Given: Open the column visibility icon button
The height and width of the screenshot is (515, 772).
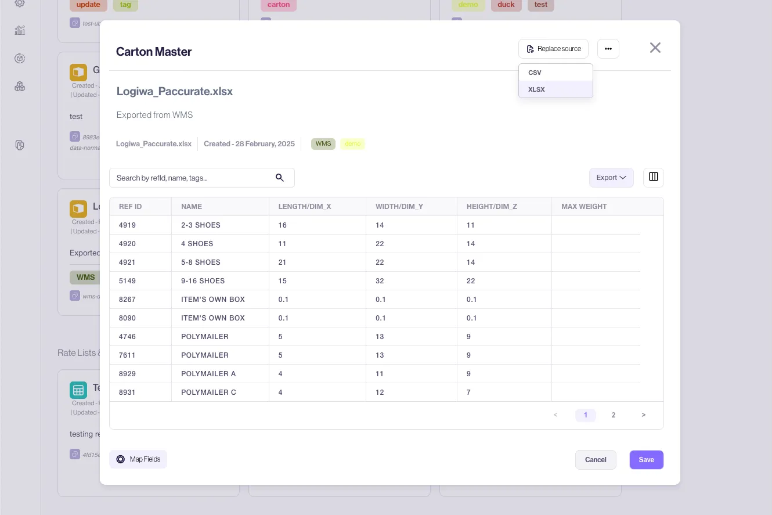Looking at the screenshot, I should pyautogui.click(x=654, y=177).
